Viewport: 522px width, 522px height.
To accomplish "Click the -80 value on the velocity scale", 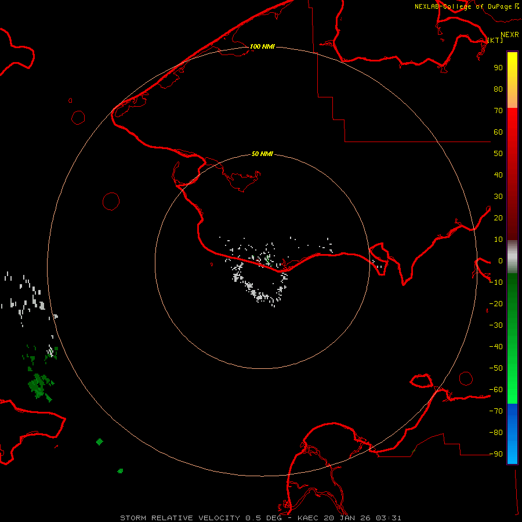I will [x=496, y=433].
